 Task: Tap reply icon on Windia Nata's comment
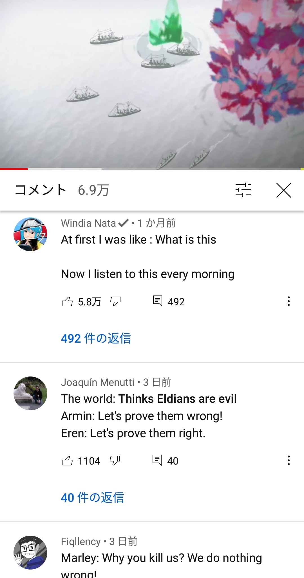[158, 301]
